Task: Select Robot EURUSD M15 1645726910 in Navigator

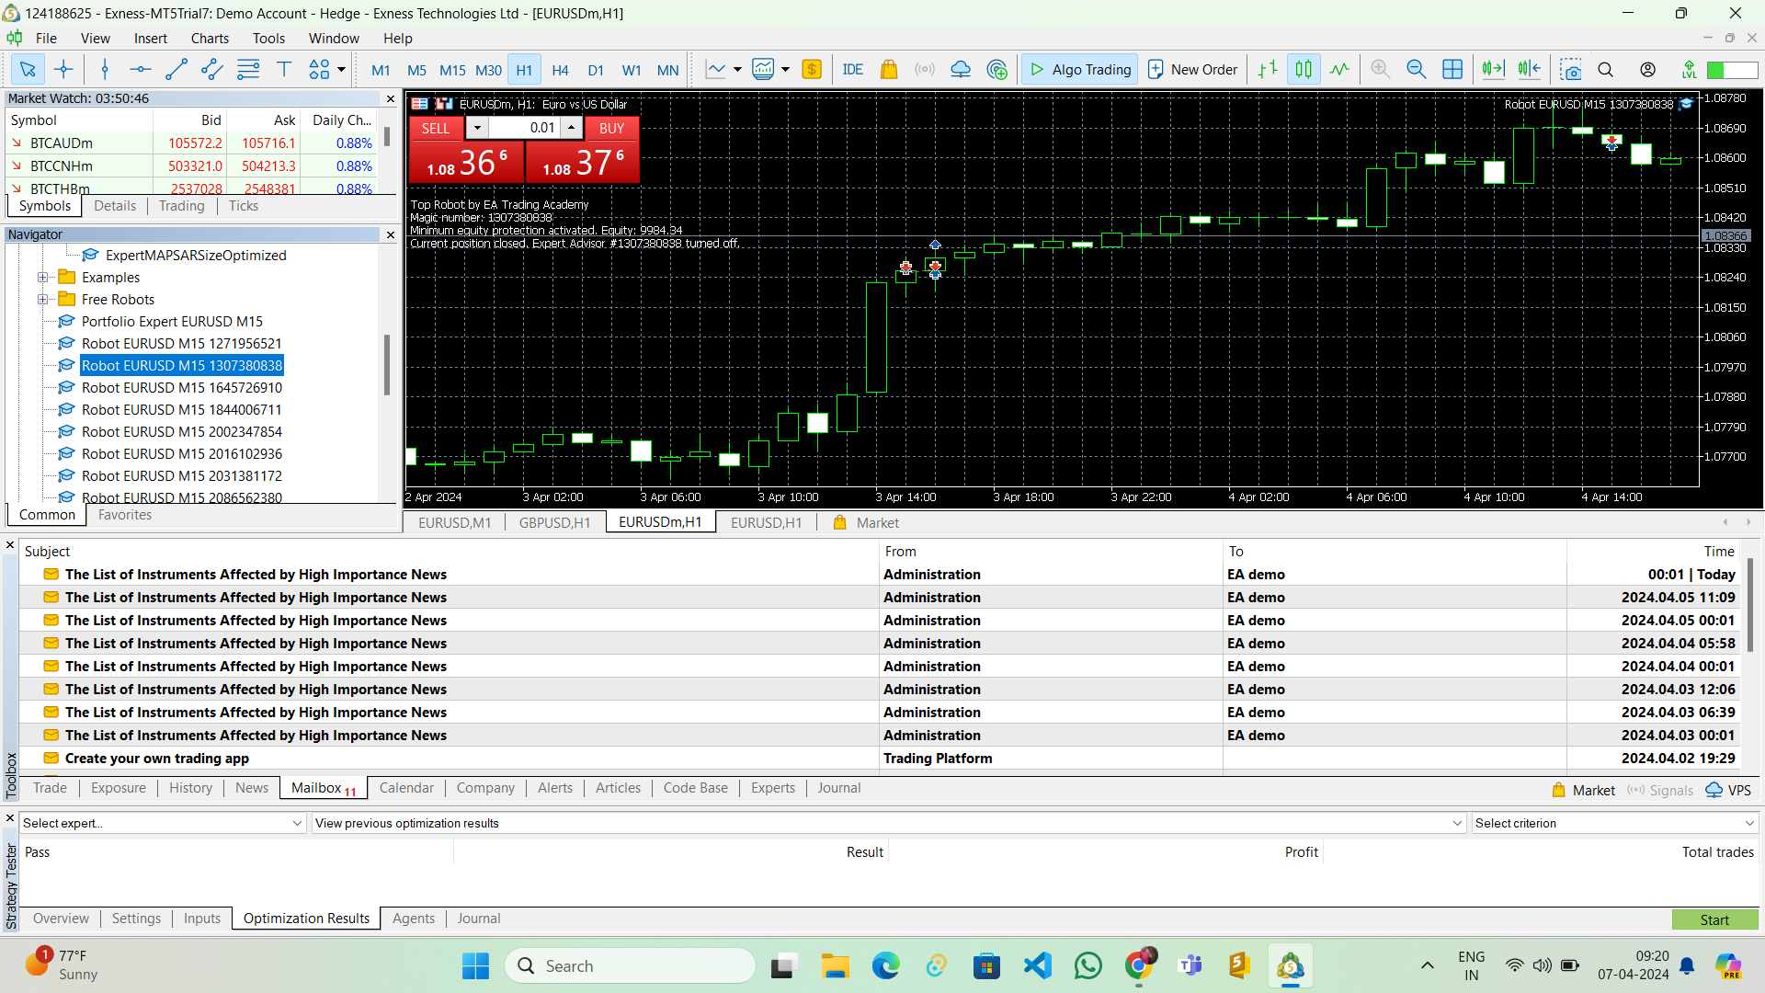Action: [182, 388]
